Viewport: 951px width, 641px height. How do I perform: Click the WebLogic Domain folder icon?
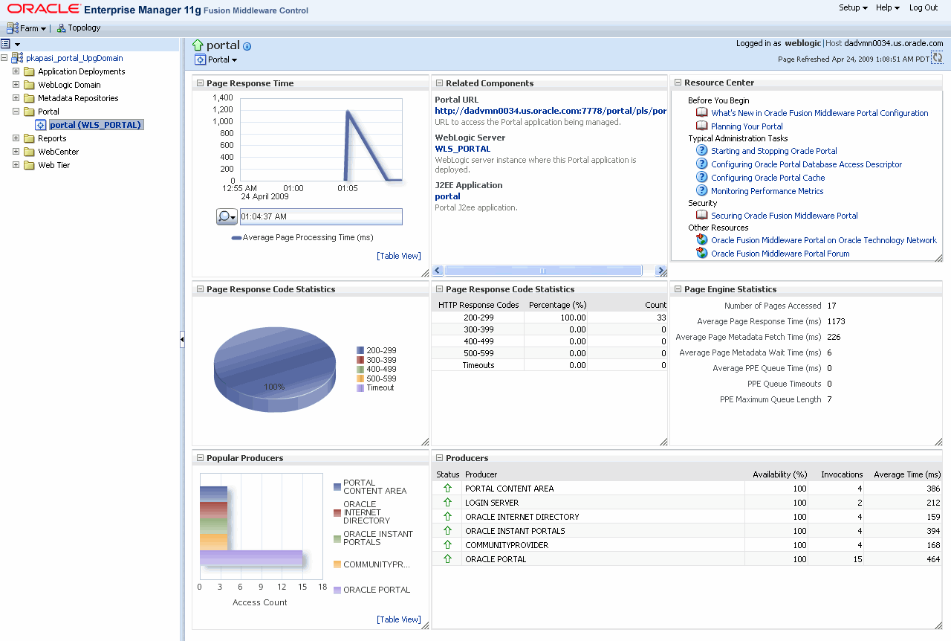point(30,86)
